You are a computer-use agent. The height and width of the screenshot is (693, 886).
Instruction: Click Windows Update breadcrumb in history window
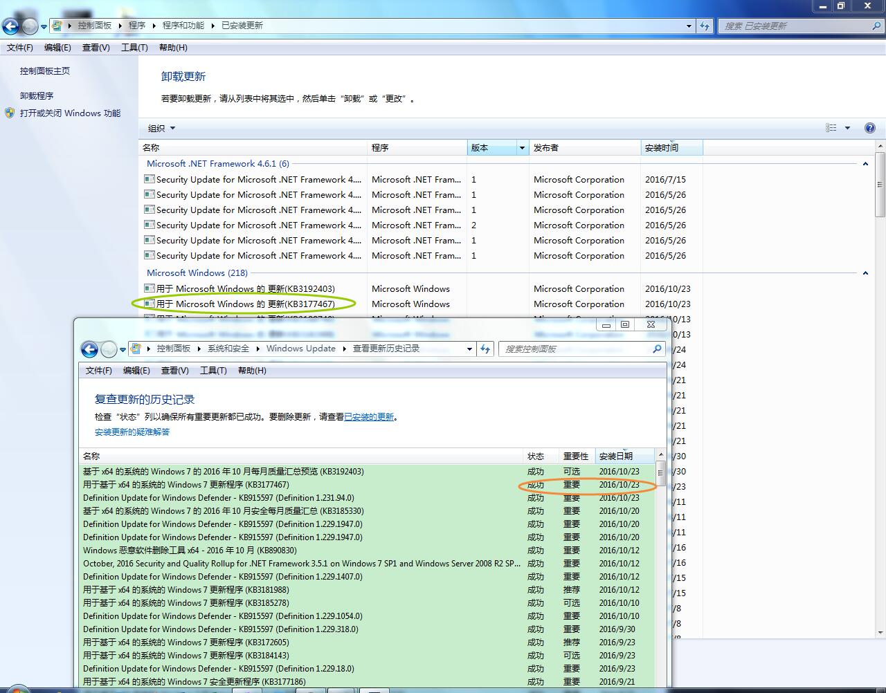point(301,349)
